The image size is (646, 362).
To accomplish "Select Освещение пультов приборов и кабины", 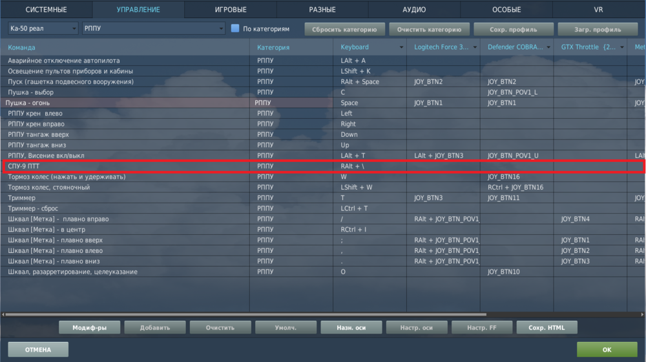I will point(323,71).
